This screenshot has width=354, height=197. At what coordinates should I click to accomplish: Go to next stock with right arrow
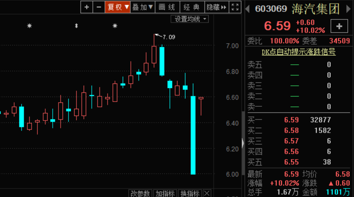[x=348, y=9]
